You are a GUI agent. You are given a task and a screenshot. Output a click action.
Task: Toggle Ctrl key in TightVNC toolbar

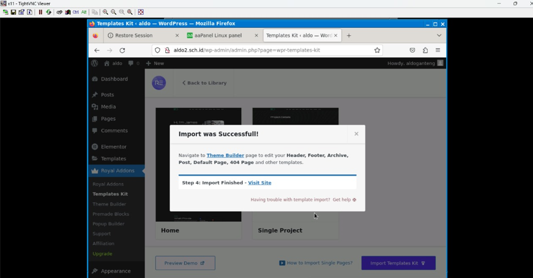tap(75, 12)
